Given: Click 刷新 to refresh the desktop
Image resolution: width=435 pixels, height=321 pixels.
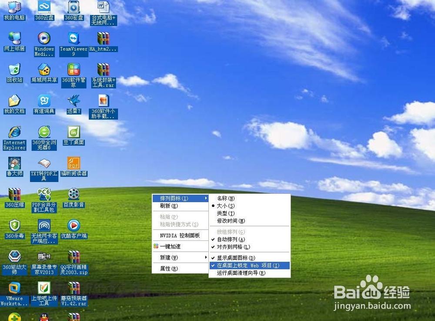Looking at the screenshot, I should point(167,206).
